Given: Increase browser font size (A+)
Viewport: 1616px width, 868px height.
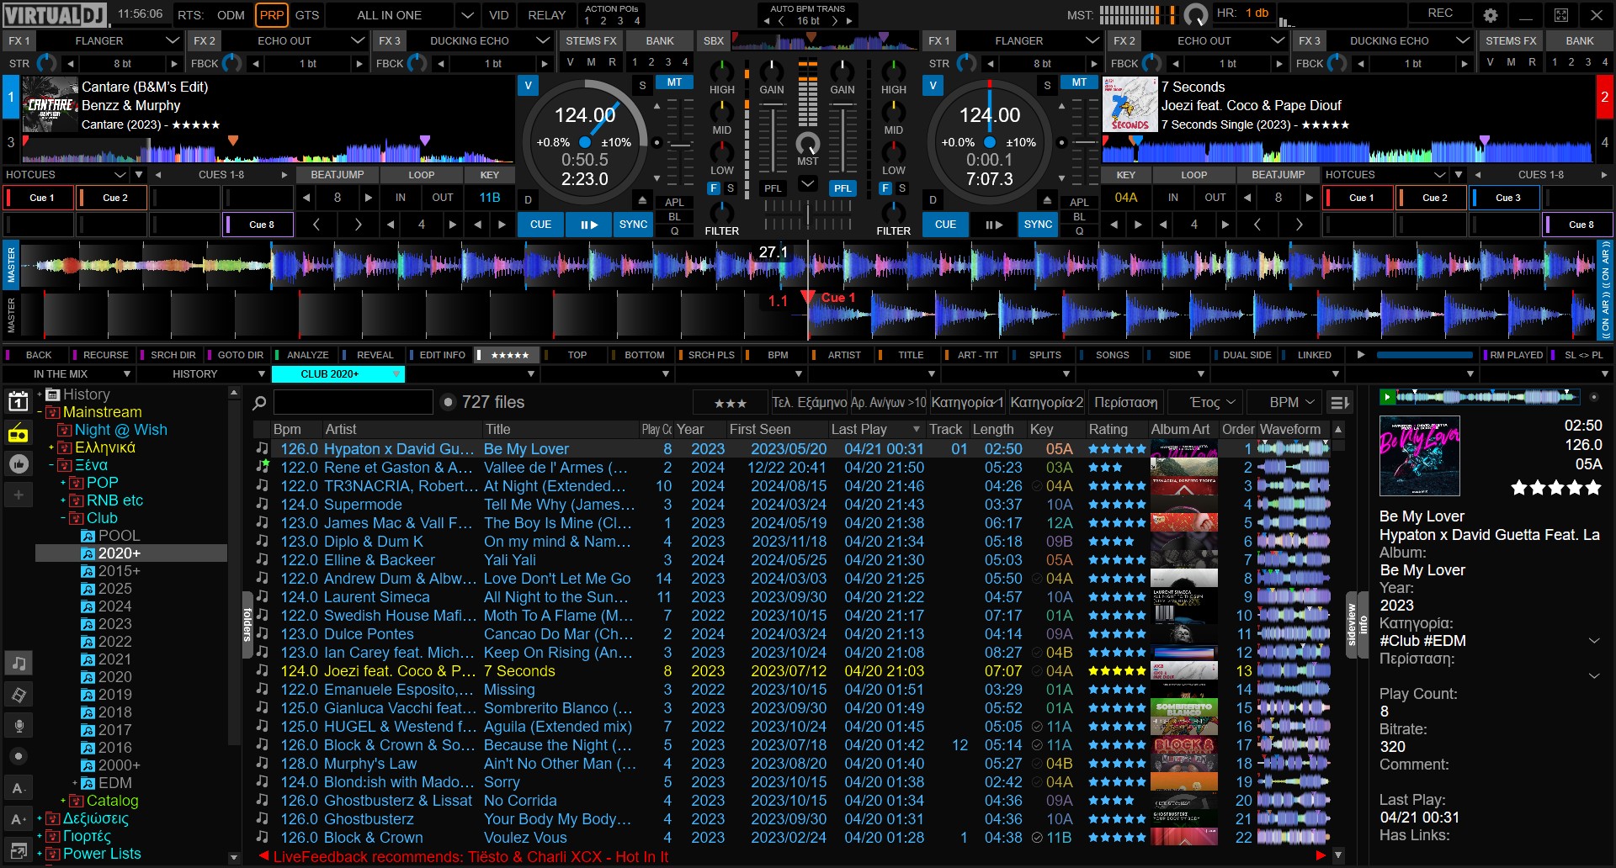Looking at the screenshot, I should pos(18,818).
